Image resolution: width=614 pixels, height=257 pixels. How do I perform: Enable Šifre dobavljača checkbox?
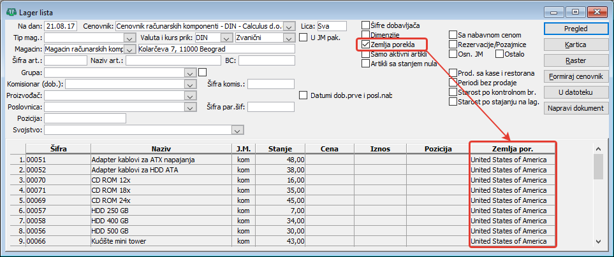click(x=365, y=25)
